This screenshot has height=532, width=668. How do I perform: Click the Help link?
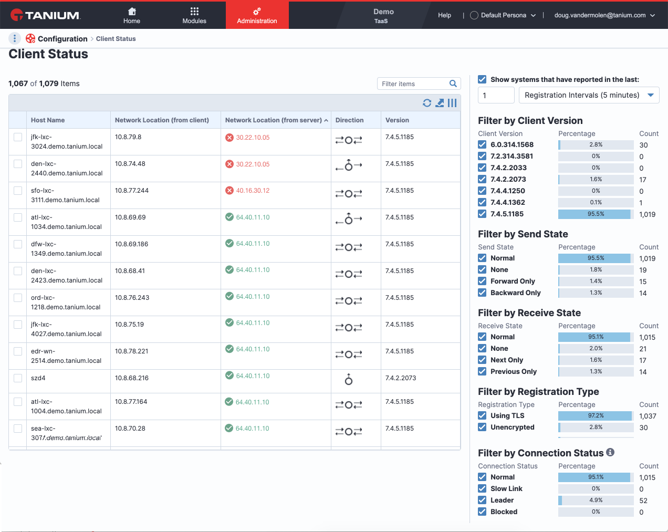point(444,15)
